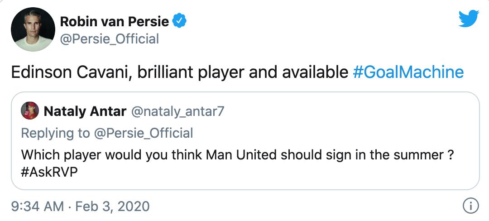Click Nataly Antar's small avatar
The width and height of the screenshot is (489, 221).
[31, 111]
